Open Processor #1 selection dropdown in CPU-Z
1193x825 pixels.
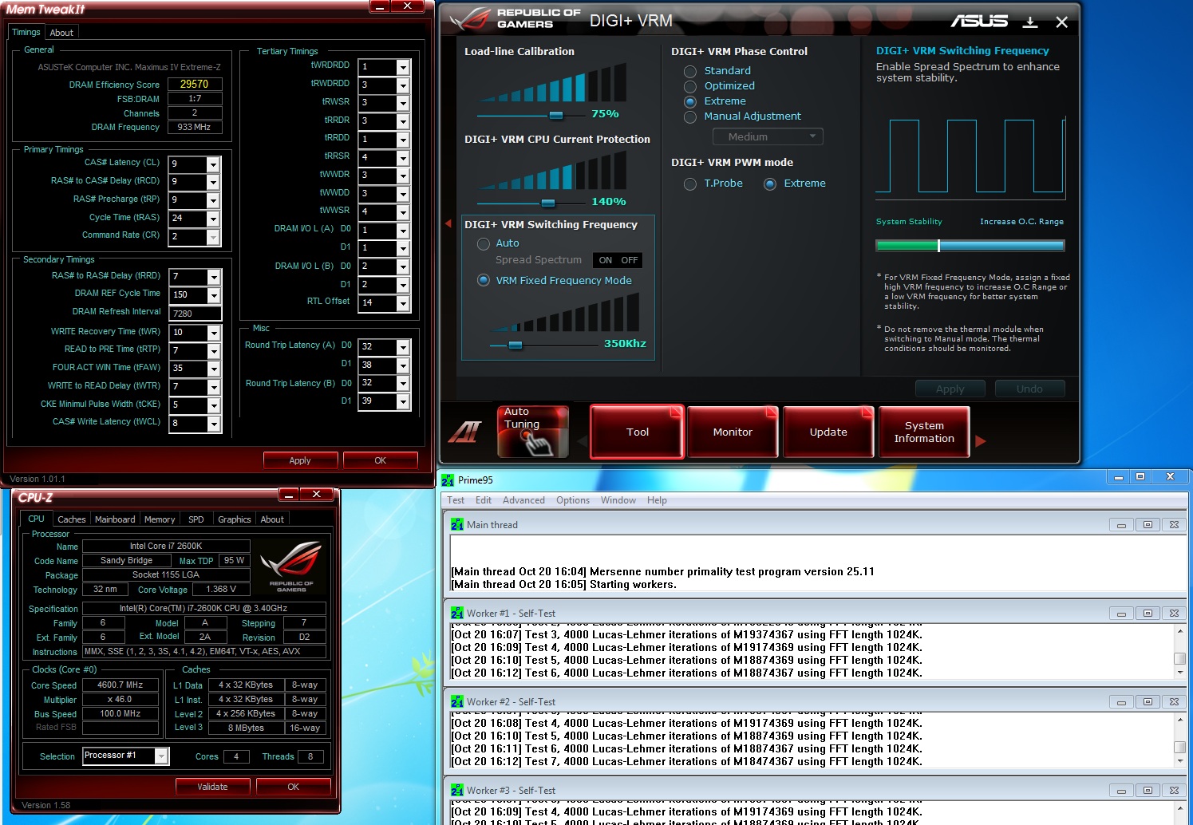161,756
